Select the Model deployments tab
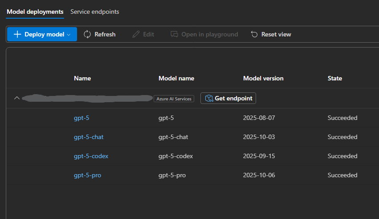The image size is (379, 219). click(35, 12)
